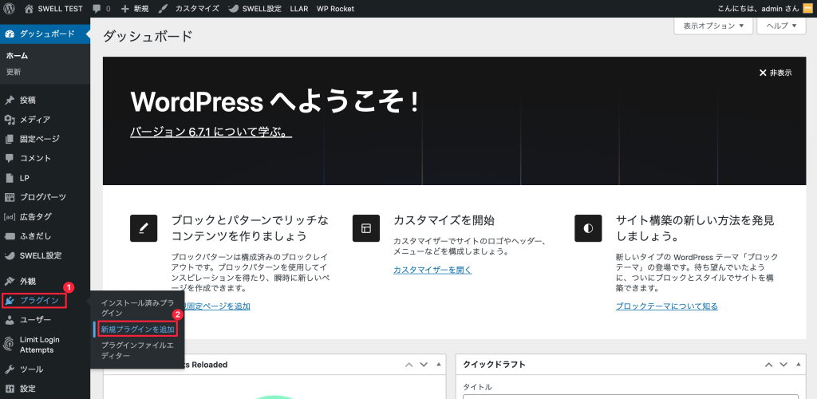Click the document icon beside LP
Image resolution: width=817 pixels, height=399 pixels.
pyautogui.click(x=10, y=178)
